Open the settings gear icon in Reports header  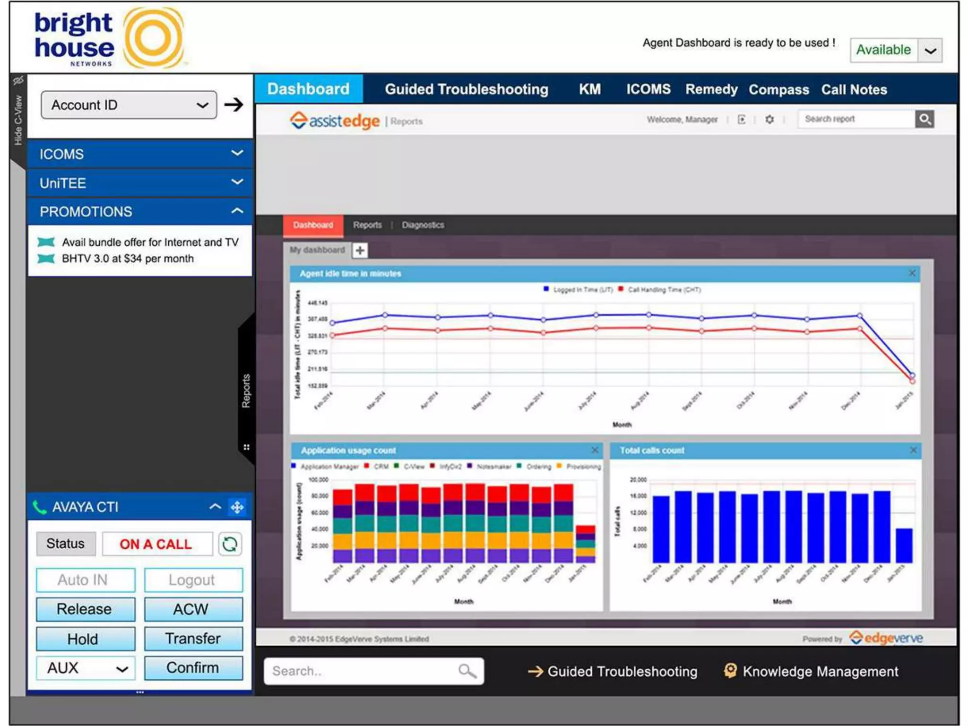click(769, 120)
